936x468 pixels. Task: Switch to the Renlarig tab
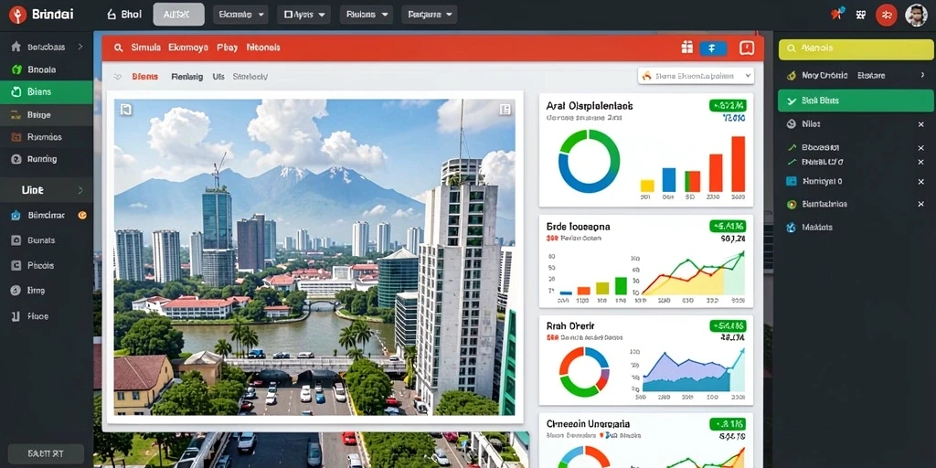point(186,77)
